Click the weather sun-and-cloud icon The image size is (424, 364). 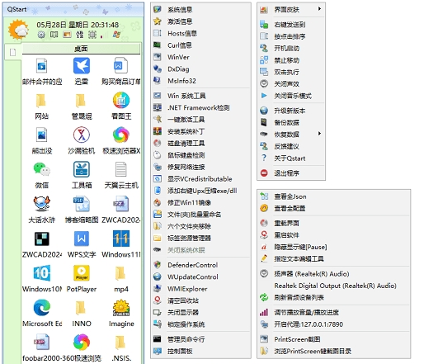tap(18, 30)
